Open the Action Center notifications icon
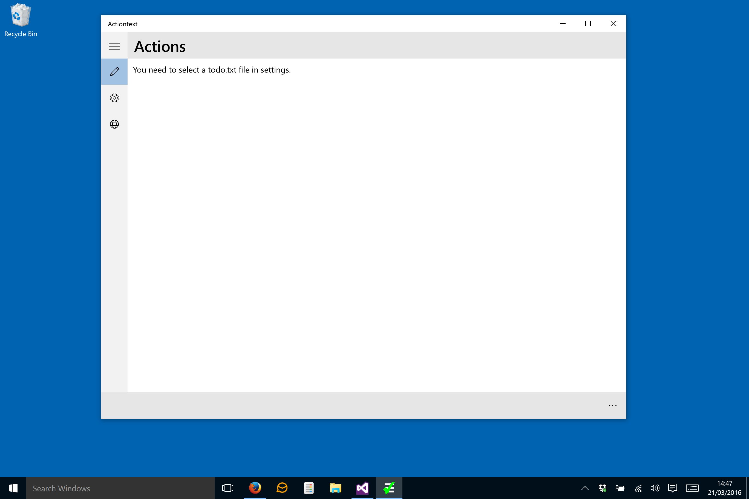 click(x=672, y=488)
